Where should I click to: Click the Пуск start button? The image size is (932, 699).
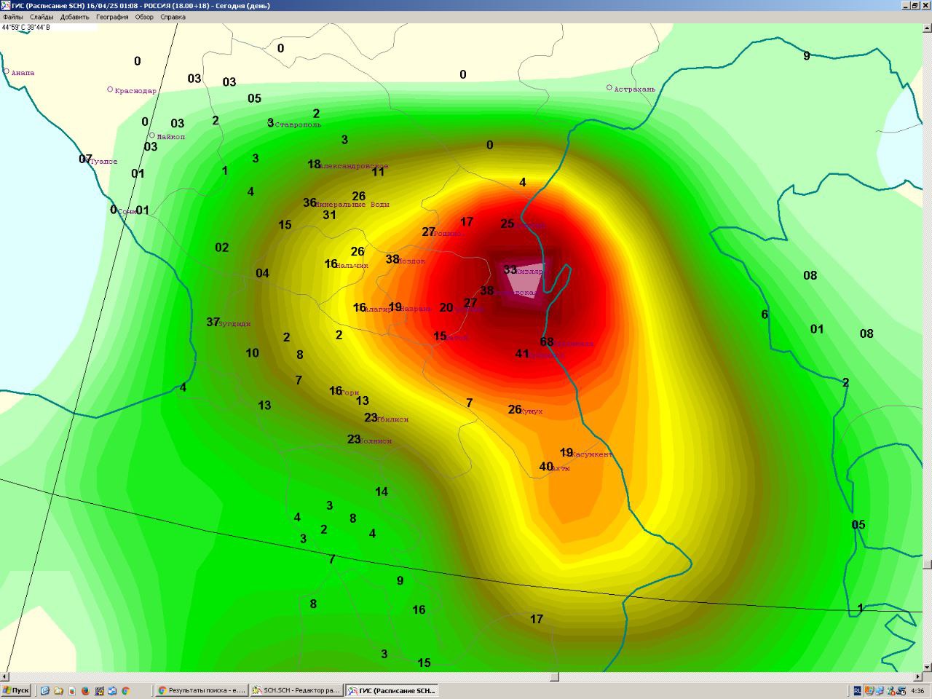point(15,690)
